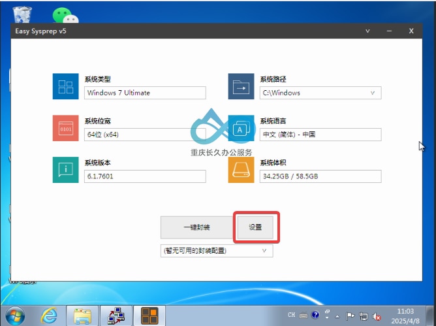Click the orange 系统体积 disk icon
Screen dimensions: 436x326
[x=241, y=170]
